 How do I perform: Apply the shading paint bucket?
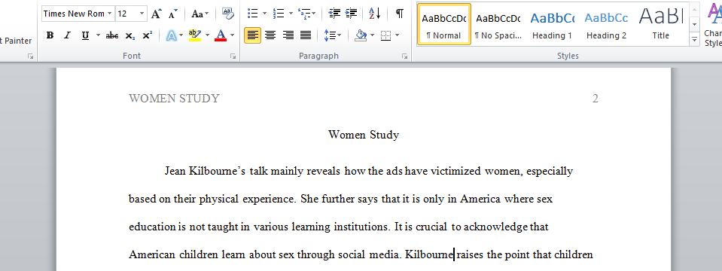[361, 35]
